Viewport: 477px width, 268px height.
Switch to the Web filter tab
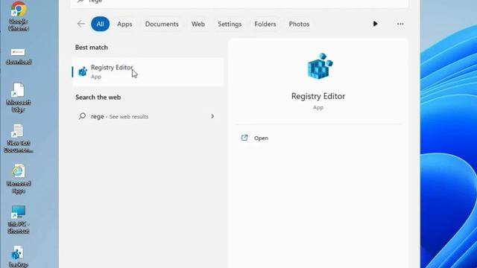(x=198, y=24)
